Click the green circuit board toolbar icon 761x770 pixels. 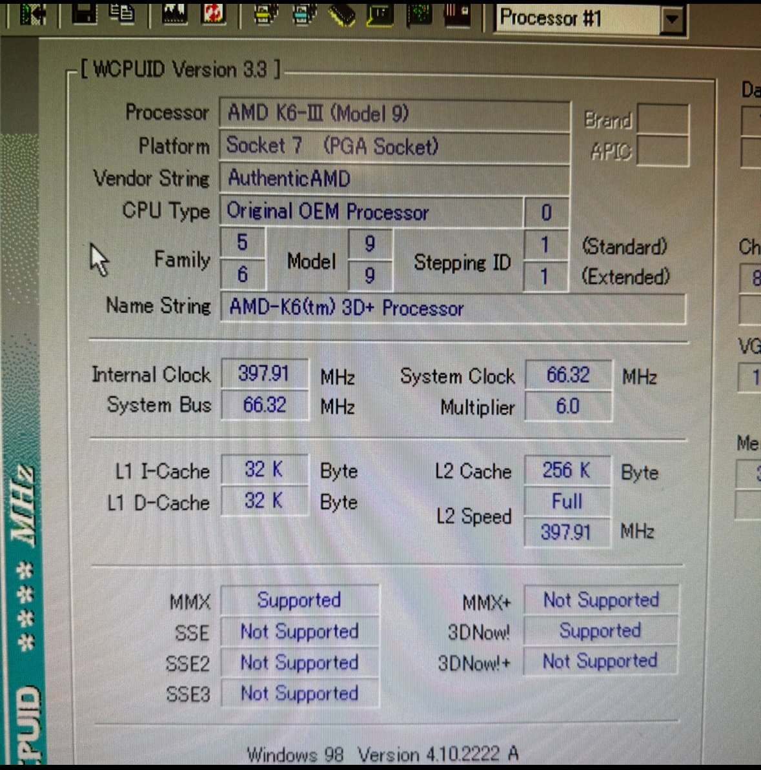click(419, 14)
